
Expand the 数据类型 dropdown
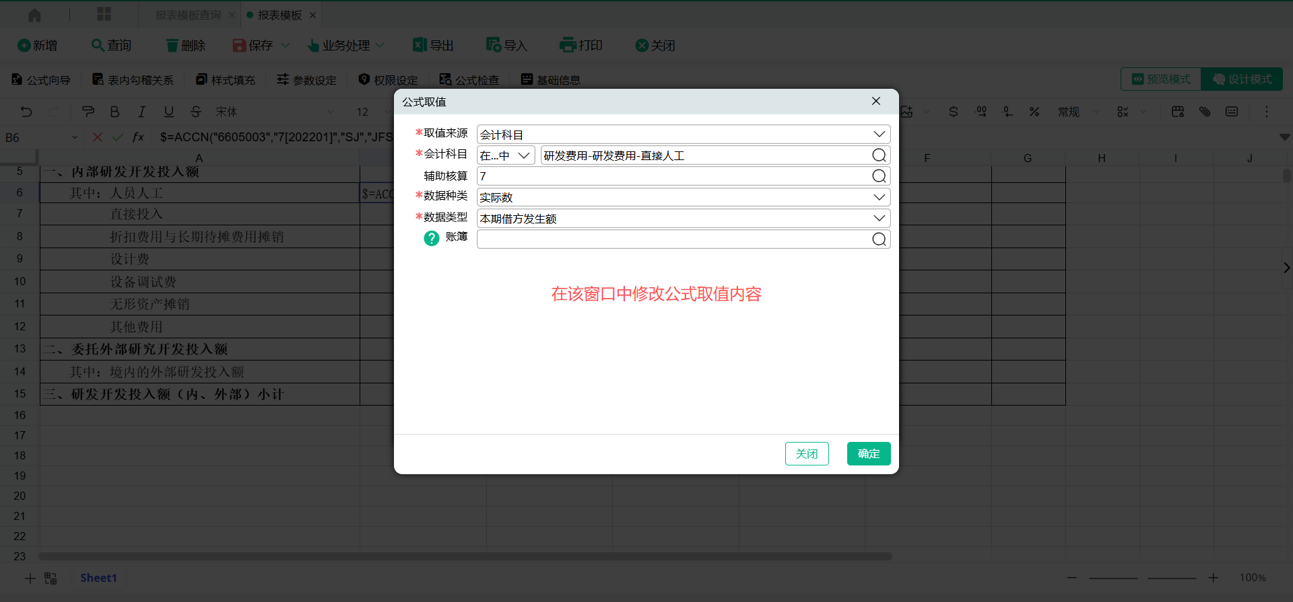879,218
